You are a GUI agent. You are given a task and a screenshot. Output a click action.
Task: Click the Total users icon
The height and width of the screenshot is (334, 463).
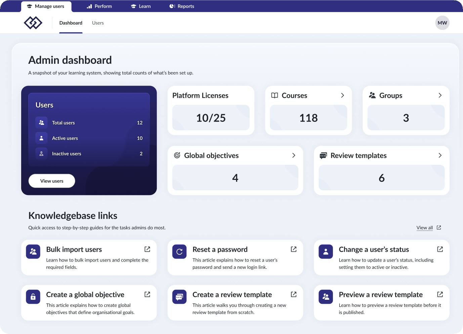click(x=41, y=123)
